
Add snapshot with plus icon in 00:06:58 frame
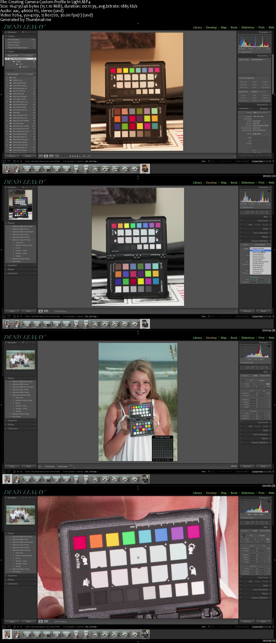[35, 420]
